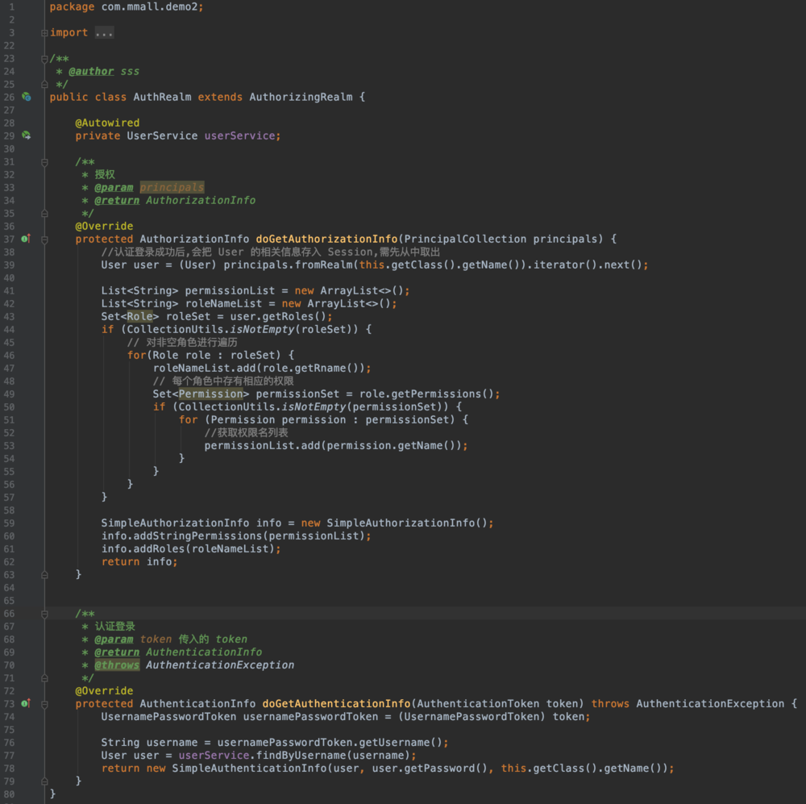
Task: Click findByUsername method call
Action: [301, 755]
